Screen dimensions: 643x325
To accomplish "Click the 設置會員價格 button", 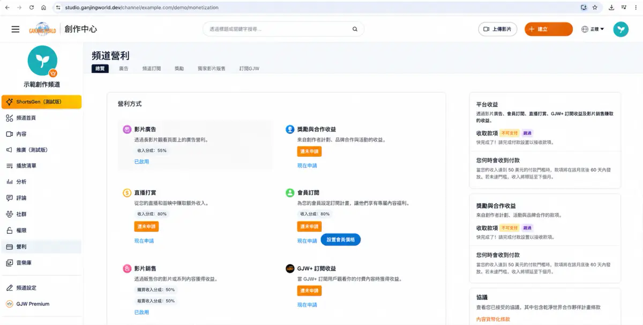I will tap(341, 240).
